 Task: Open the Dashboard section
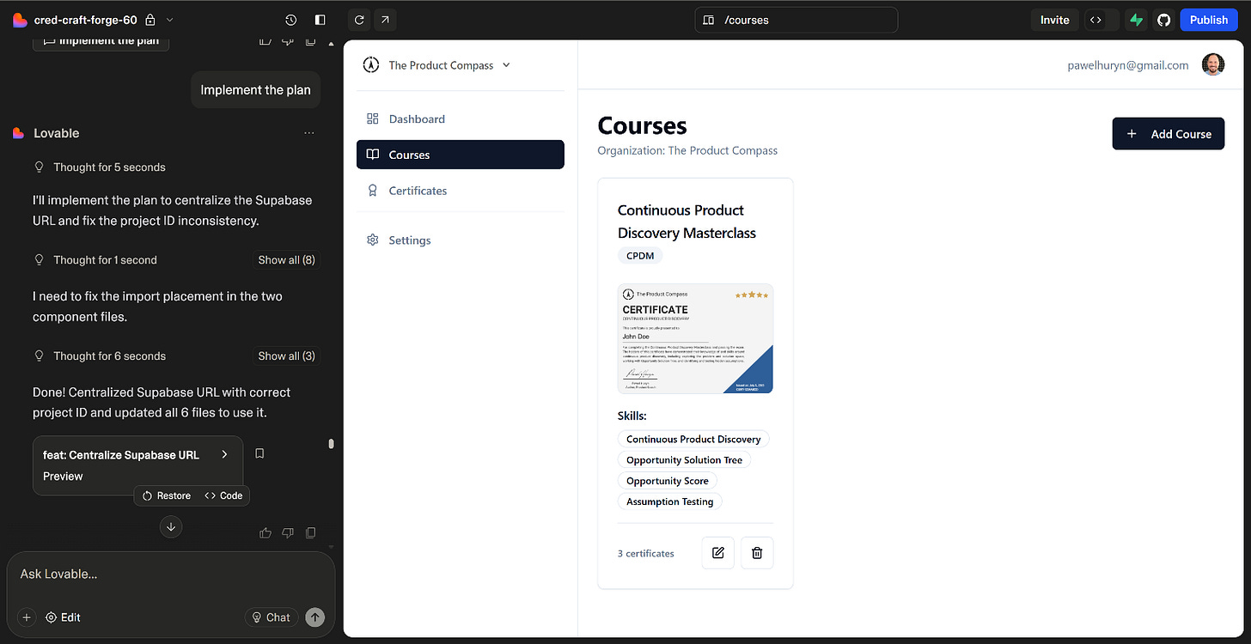[x=417, y=118]
